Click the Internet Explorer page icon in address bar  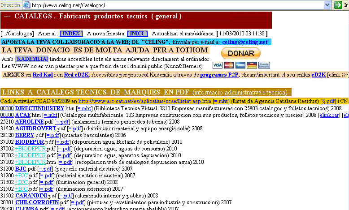(x=27, y=5)
